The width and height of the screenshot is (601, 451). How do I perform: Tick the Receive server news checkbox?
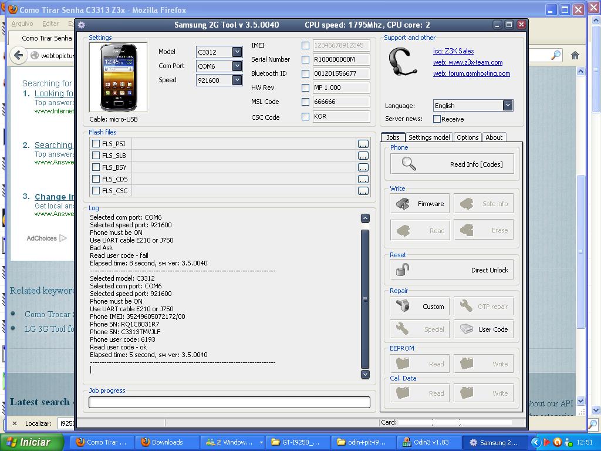(437, 119)
